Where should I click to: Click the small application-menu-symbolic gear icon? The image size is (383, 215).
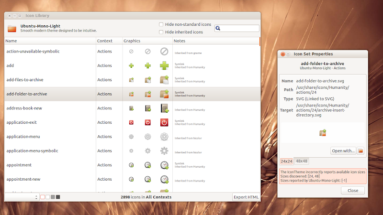click(x=131, y=151)
